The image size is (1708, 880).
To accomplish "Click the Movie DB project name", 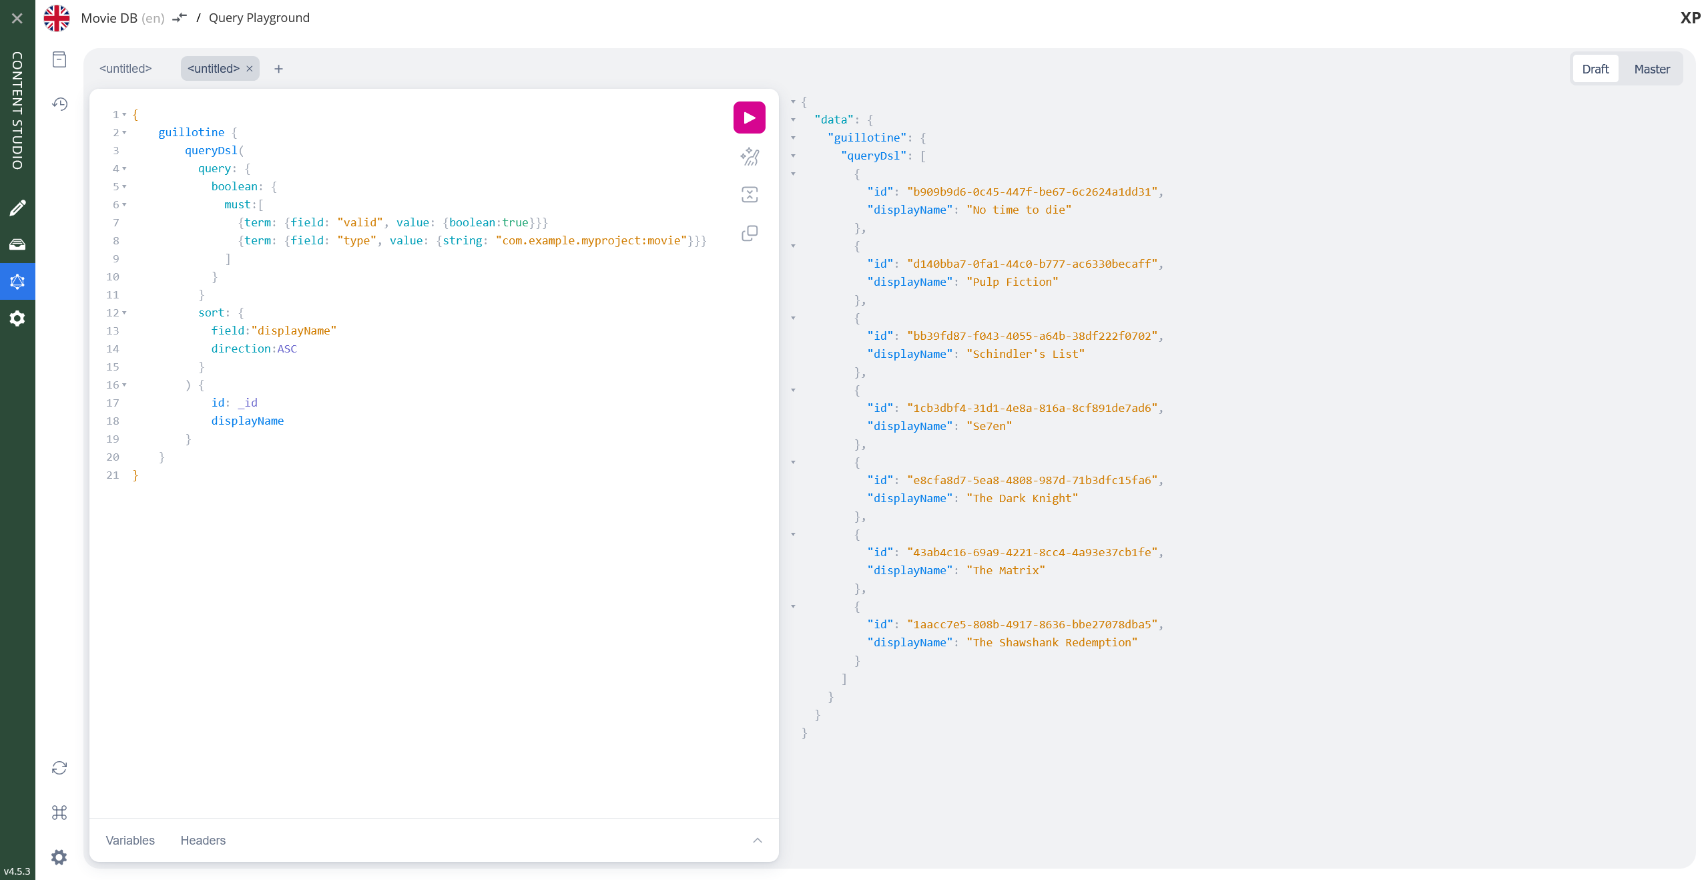I will point(109,18).
